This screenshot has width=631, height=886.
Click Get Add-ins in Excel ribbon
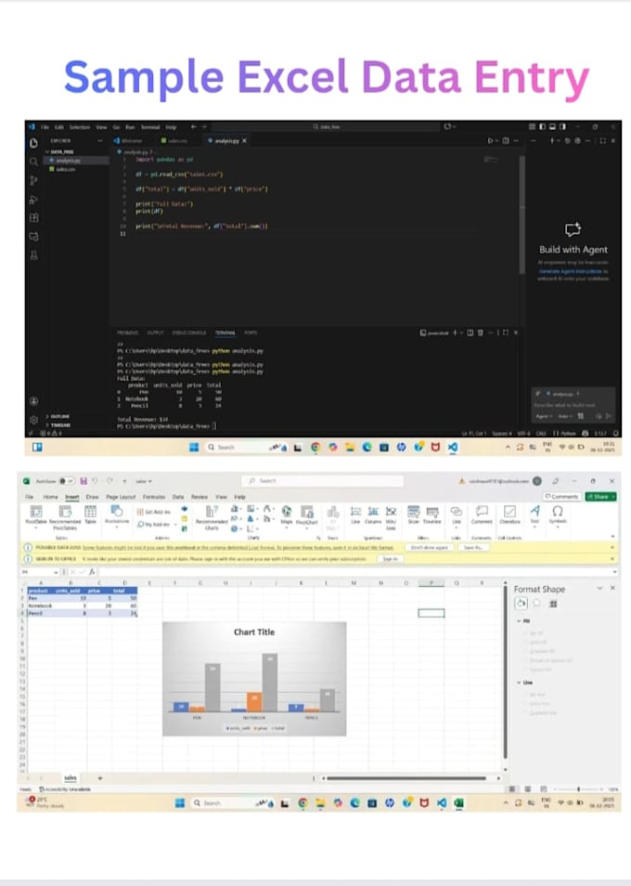click(x=153, y=512)
